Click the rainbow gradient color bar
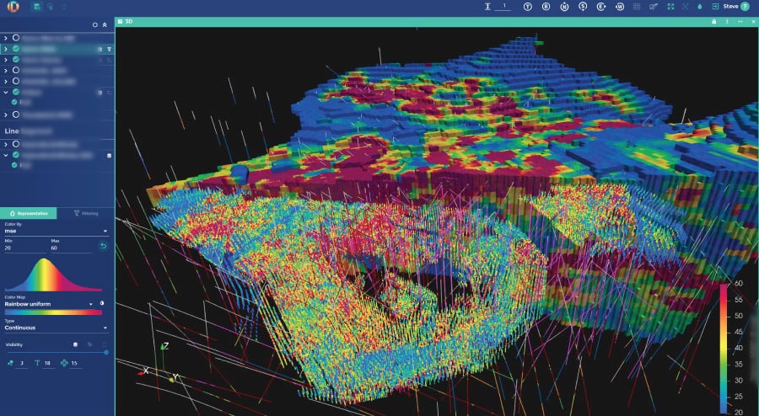The width and height of the screenshot is (759, 416). (53, 312)
